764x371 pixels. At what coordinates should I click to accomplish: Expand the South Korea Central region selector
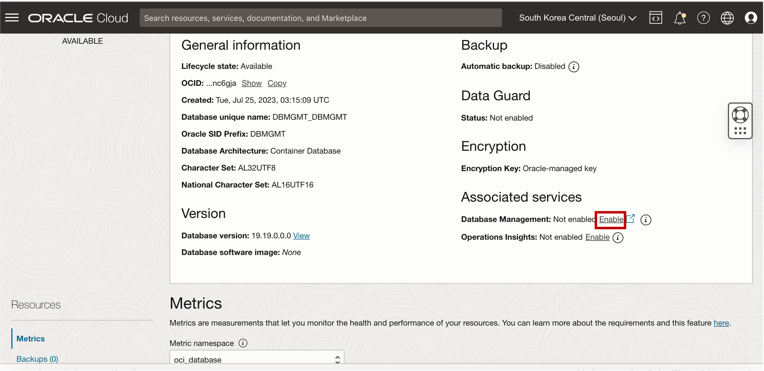pos(577,18)
